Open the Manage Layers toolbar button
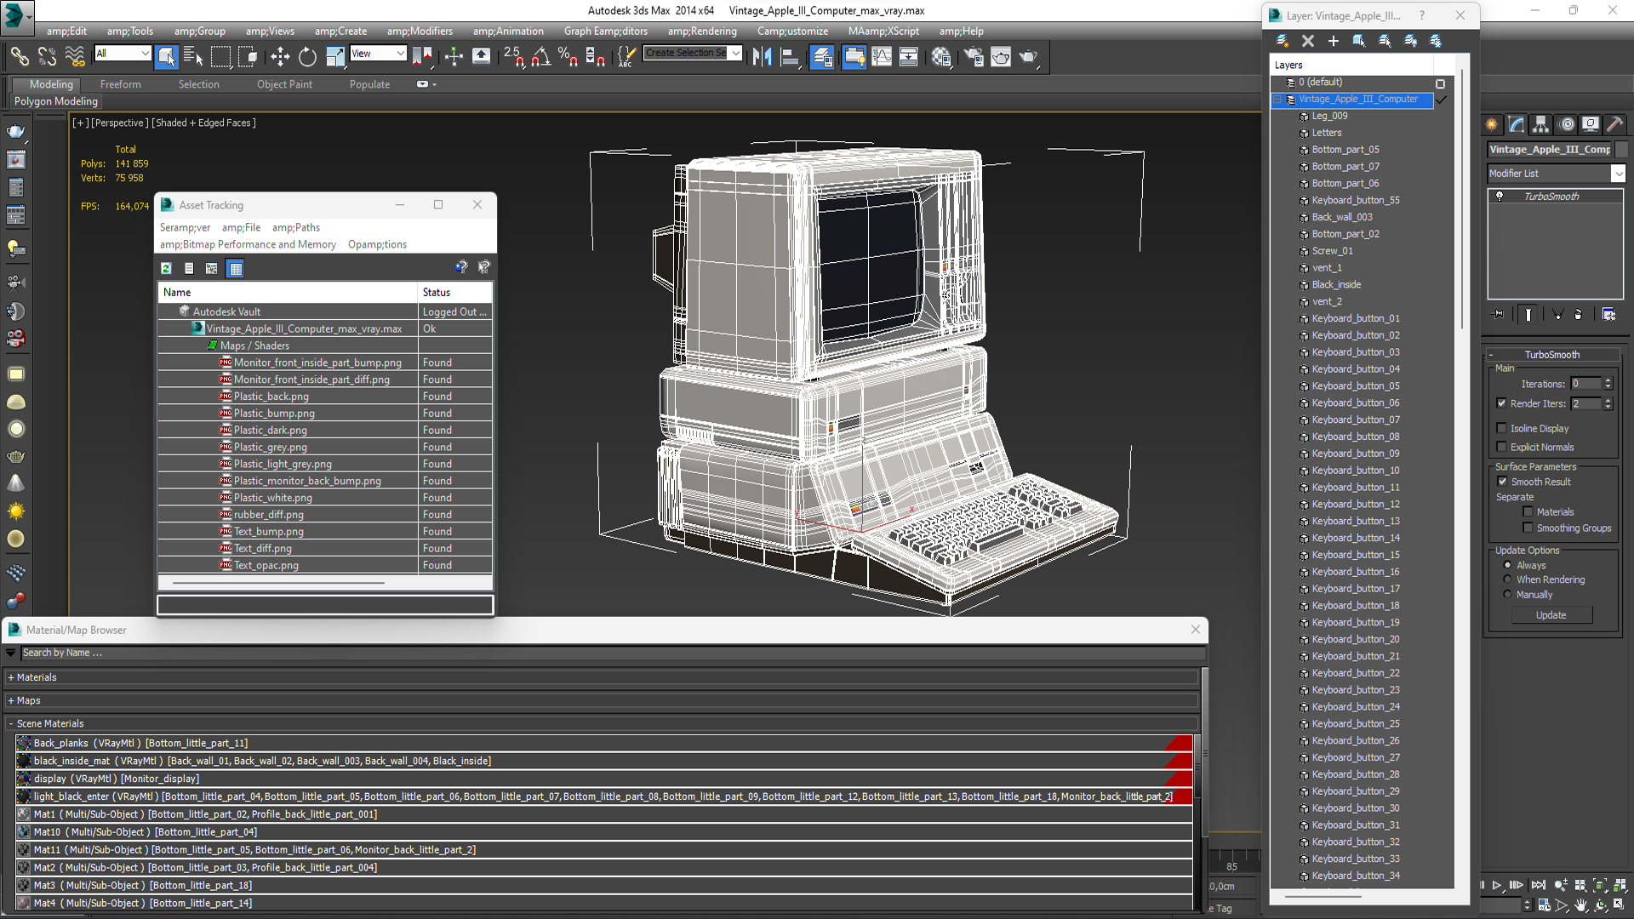Viewport: 1634px width, 919px height. tap(822, 57)
